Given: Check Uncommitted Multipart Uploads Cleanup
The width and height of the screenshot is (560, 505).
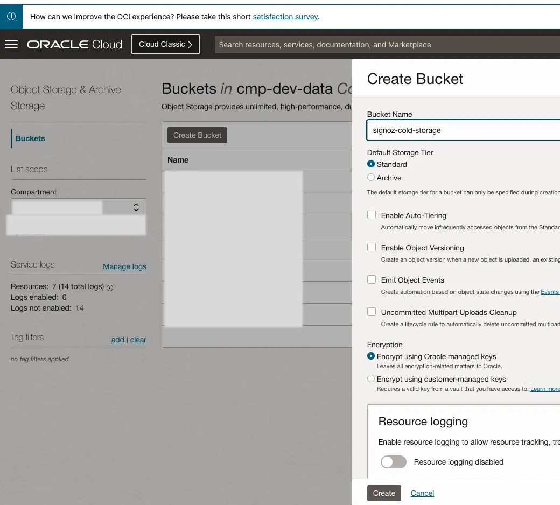Looking at the screenshot, I should (x=372, y=312).
